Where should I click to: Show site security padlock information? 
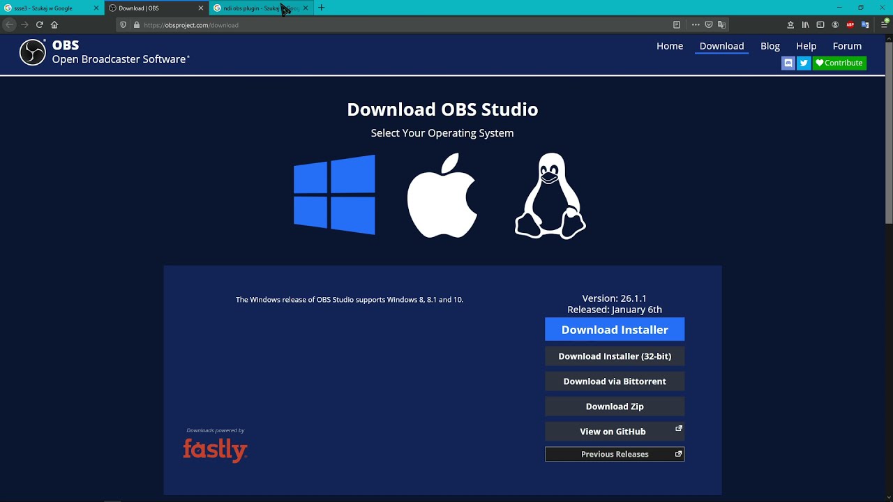tap(137, 25)
